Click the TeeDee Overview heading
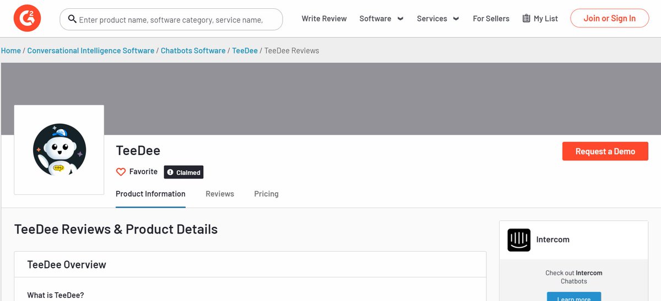661x301 pixels. tap(67, 265)
